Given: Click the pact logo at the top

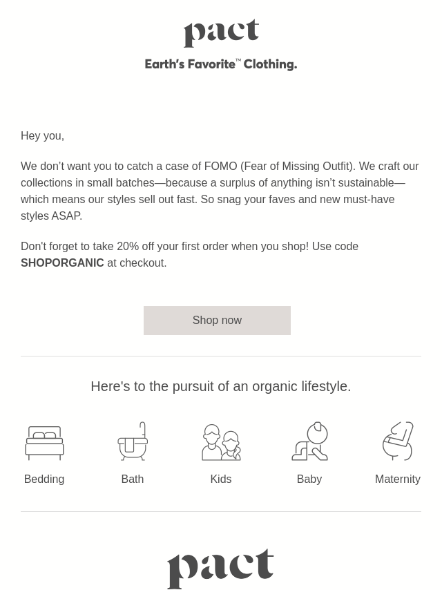Looking at the screenshot, I should pyautogui.click(x=221, y=32).
